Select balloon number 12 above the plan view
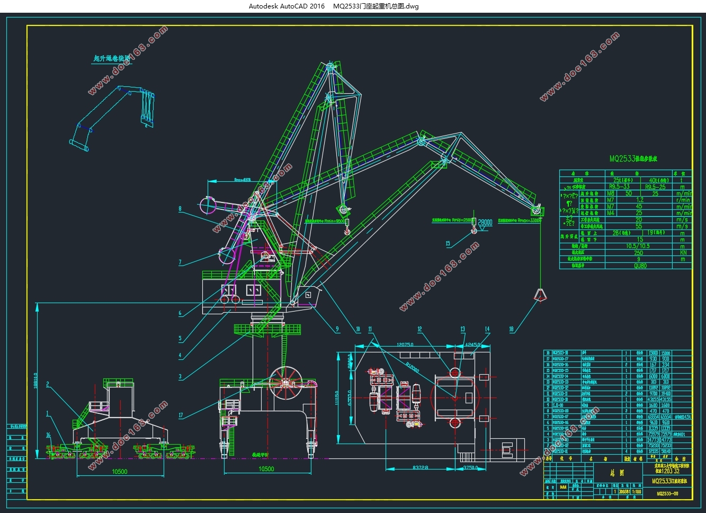 pyautogui.click(x=420, y=329)
